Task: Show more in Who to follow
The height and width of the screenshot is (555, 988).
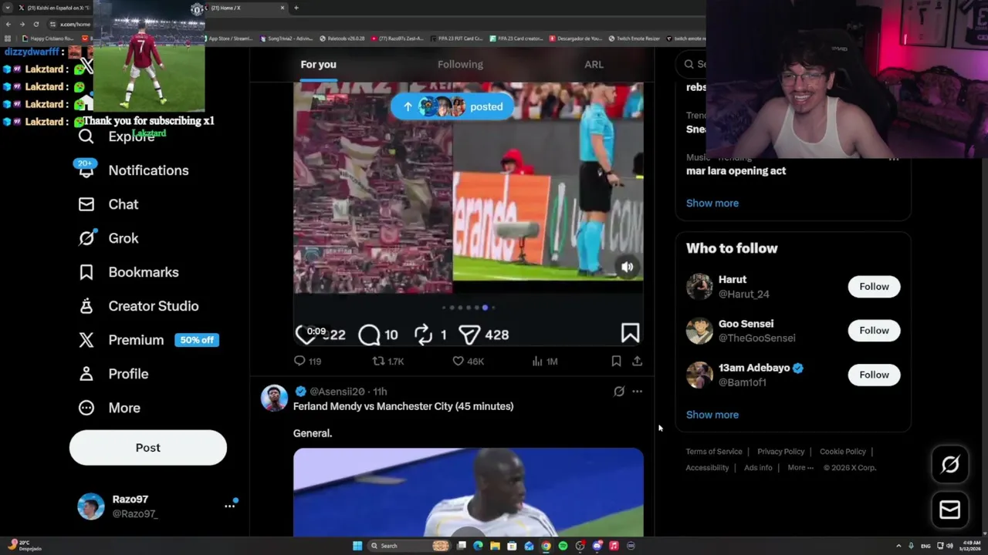Action: (712, 415)
